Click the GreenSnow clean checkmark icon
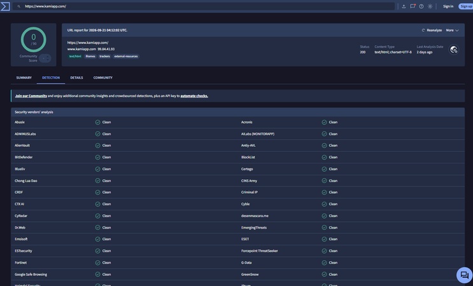Image resolution: width=473 pixels, height=286 pixels. pyautogui.click(x=324, y=275)
